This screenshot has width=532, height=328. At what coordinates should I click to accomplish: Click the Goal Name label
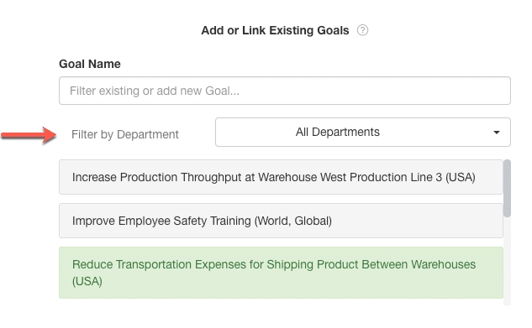(x=90, y=64)
